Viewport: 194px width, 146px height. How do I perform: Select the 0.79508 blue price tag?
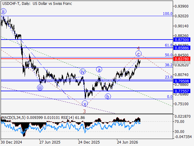click(182, 81)
